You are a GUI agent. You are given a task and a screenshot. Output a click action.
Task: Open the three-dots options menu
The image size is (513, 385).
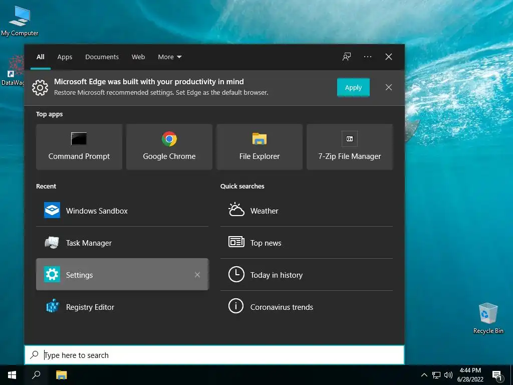pyautogui.click(x=367, y=57)
